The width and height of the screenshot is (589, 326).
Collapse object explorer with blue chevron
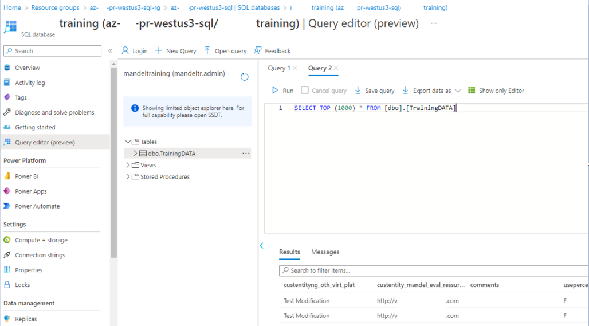coord(261,246)
